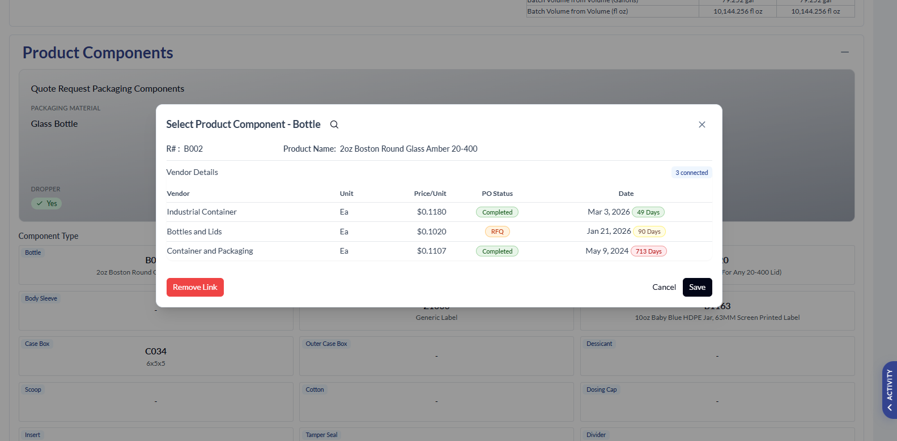
Task: Click the Completed status for Industrial Container
Action: [497, 212]
